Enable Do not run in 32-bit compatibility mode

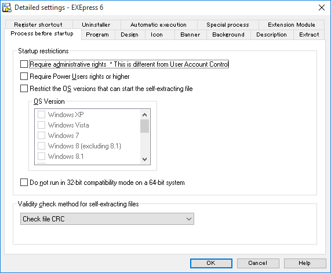pyautogui.click(x=24, y=183)
